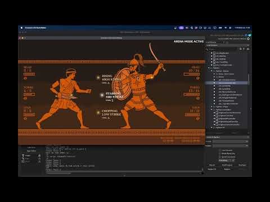
Task: Click Created with GameMaker in the menu bar
Action: tap(35, 27)
